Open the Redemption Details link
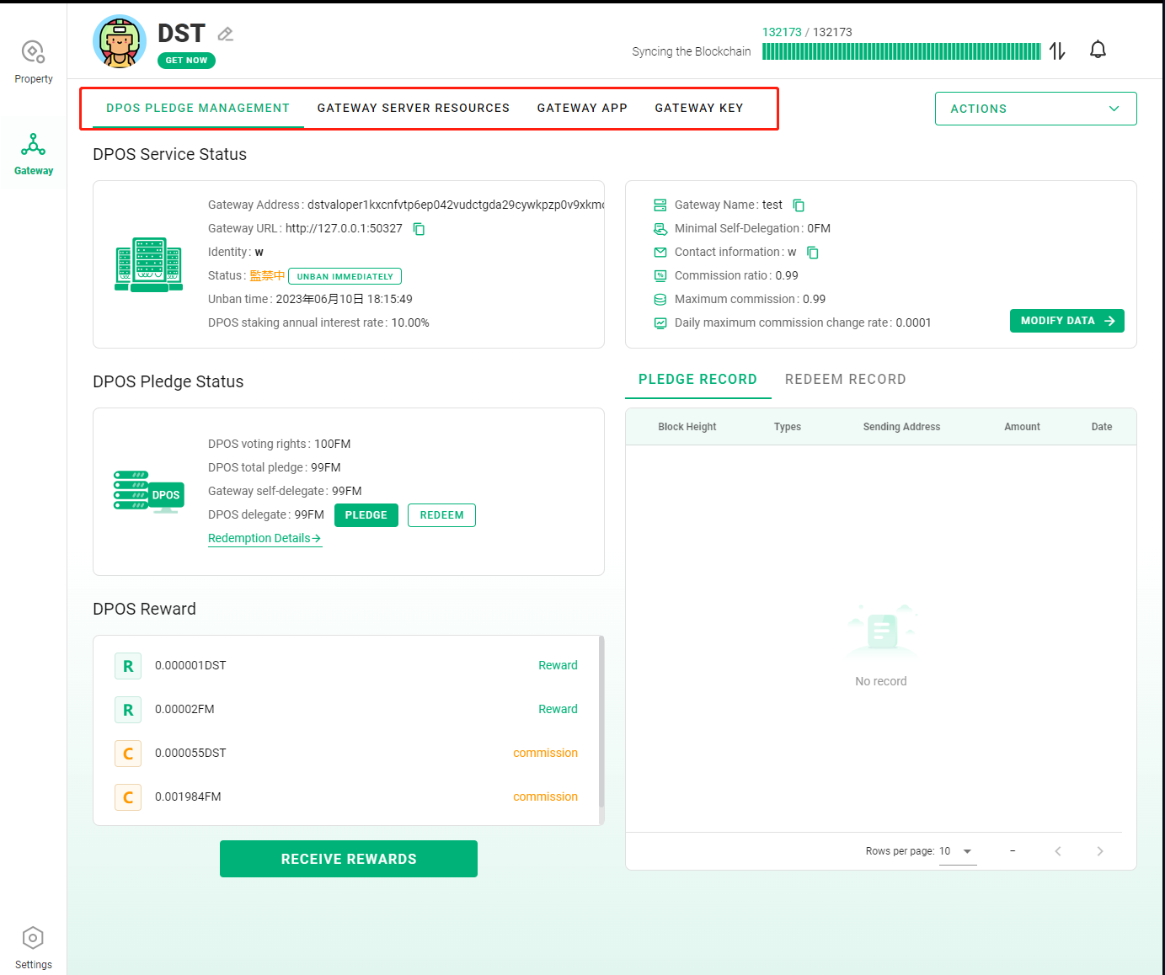Screen dimensions: 1165x975 pos(265,539)
